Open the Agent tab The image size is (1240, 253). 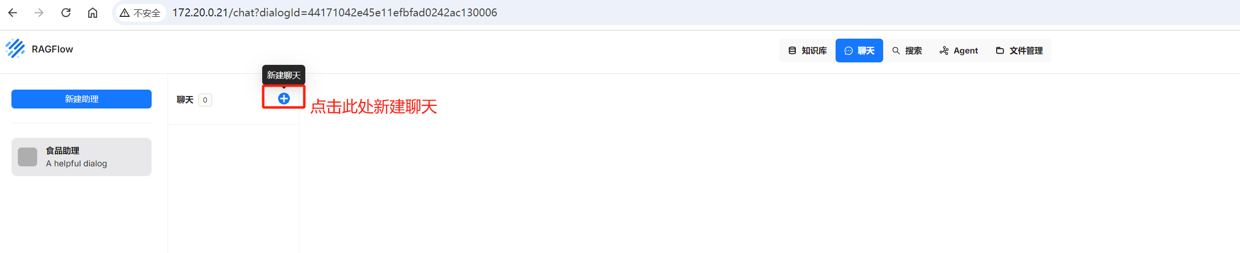[x=958, y=51]
